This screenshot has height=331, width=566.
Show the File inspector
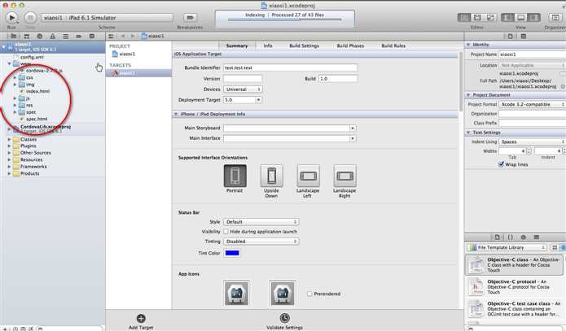[x=510, y=36]
